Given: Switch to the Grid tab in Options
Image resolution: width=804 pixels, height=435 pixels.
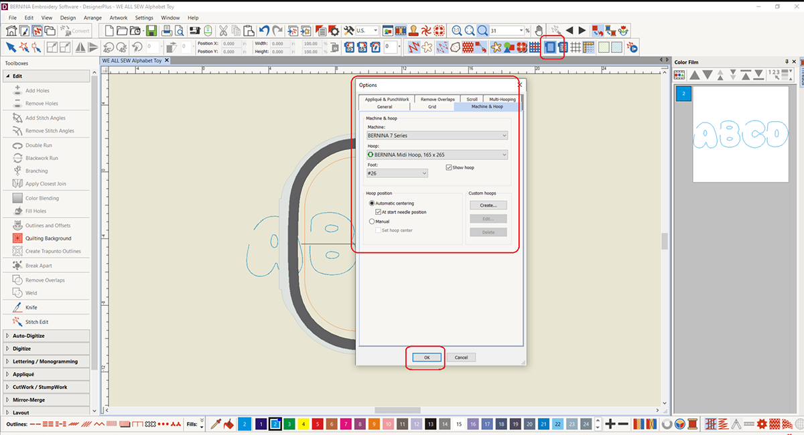Looking at the screenshot, I should pyautogui.click(x=432, y=106).
